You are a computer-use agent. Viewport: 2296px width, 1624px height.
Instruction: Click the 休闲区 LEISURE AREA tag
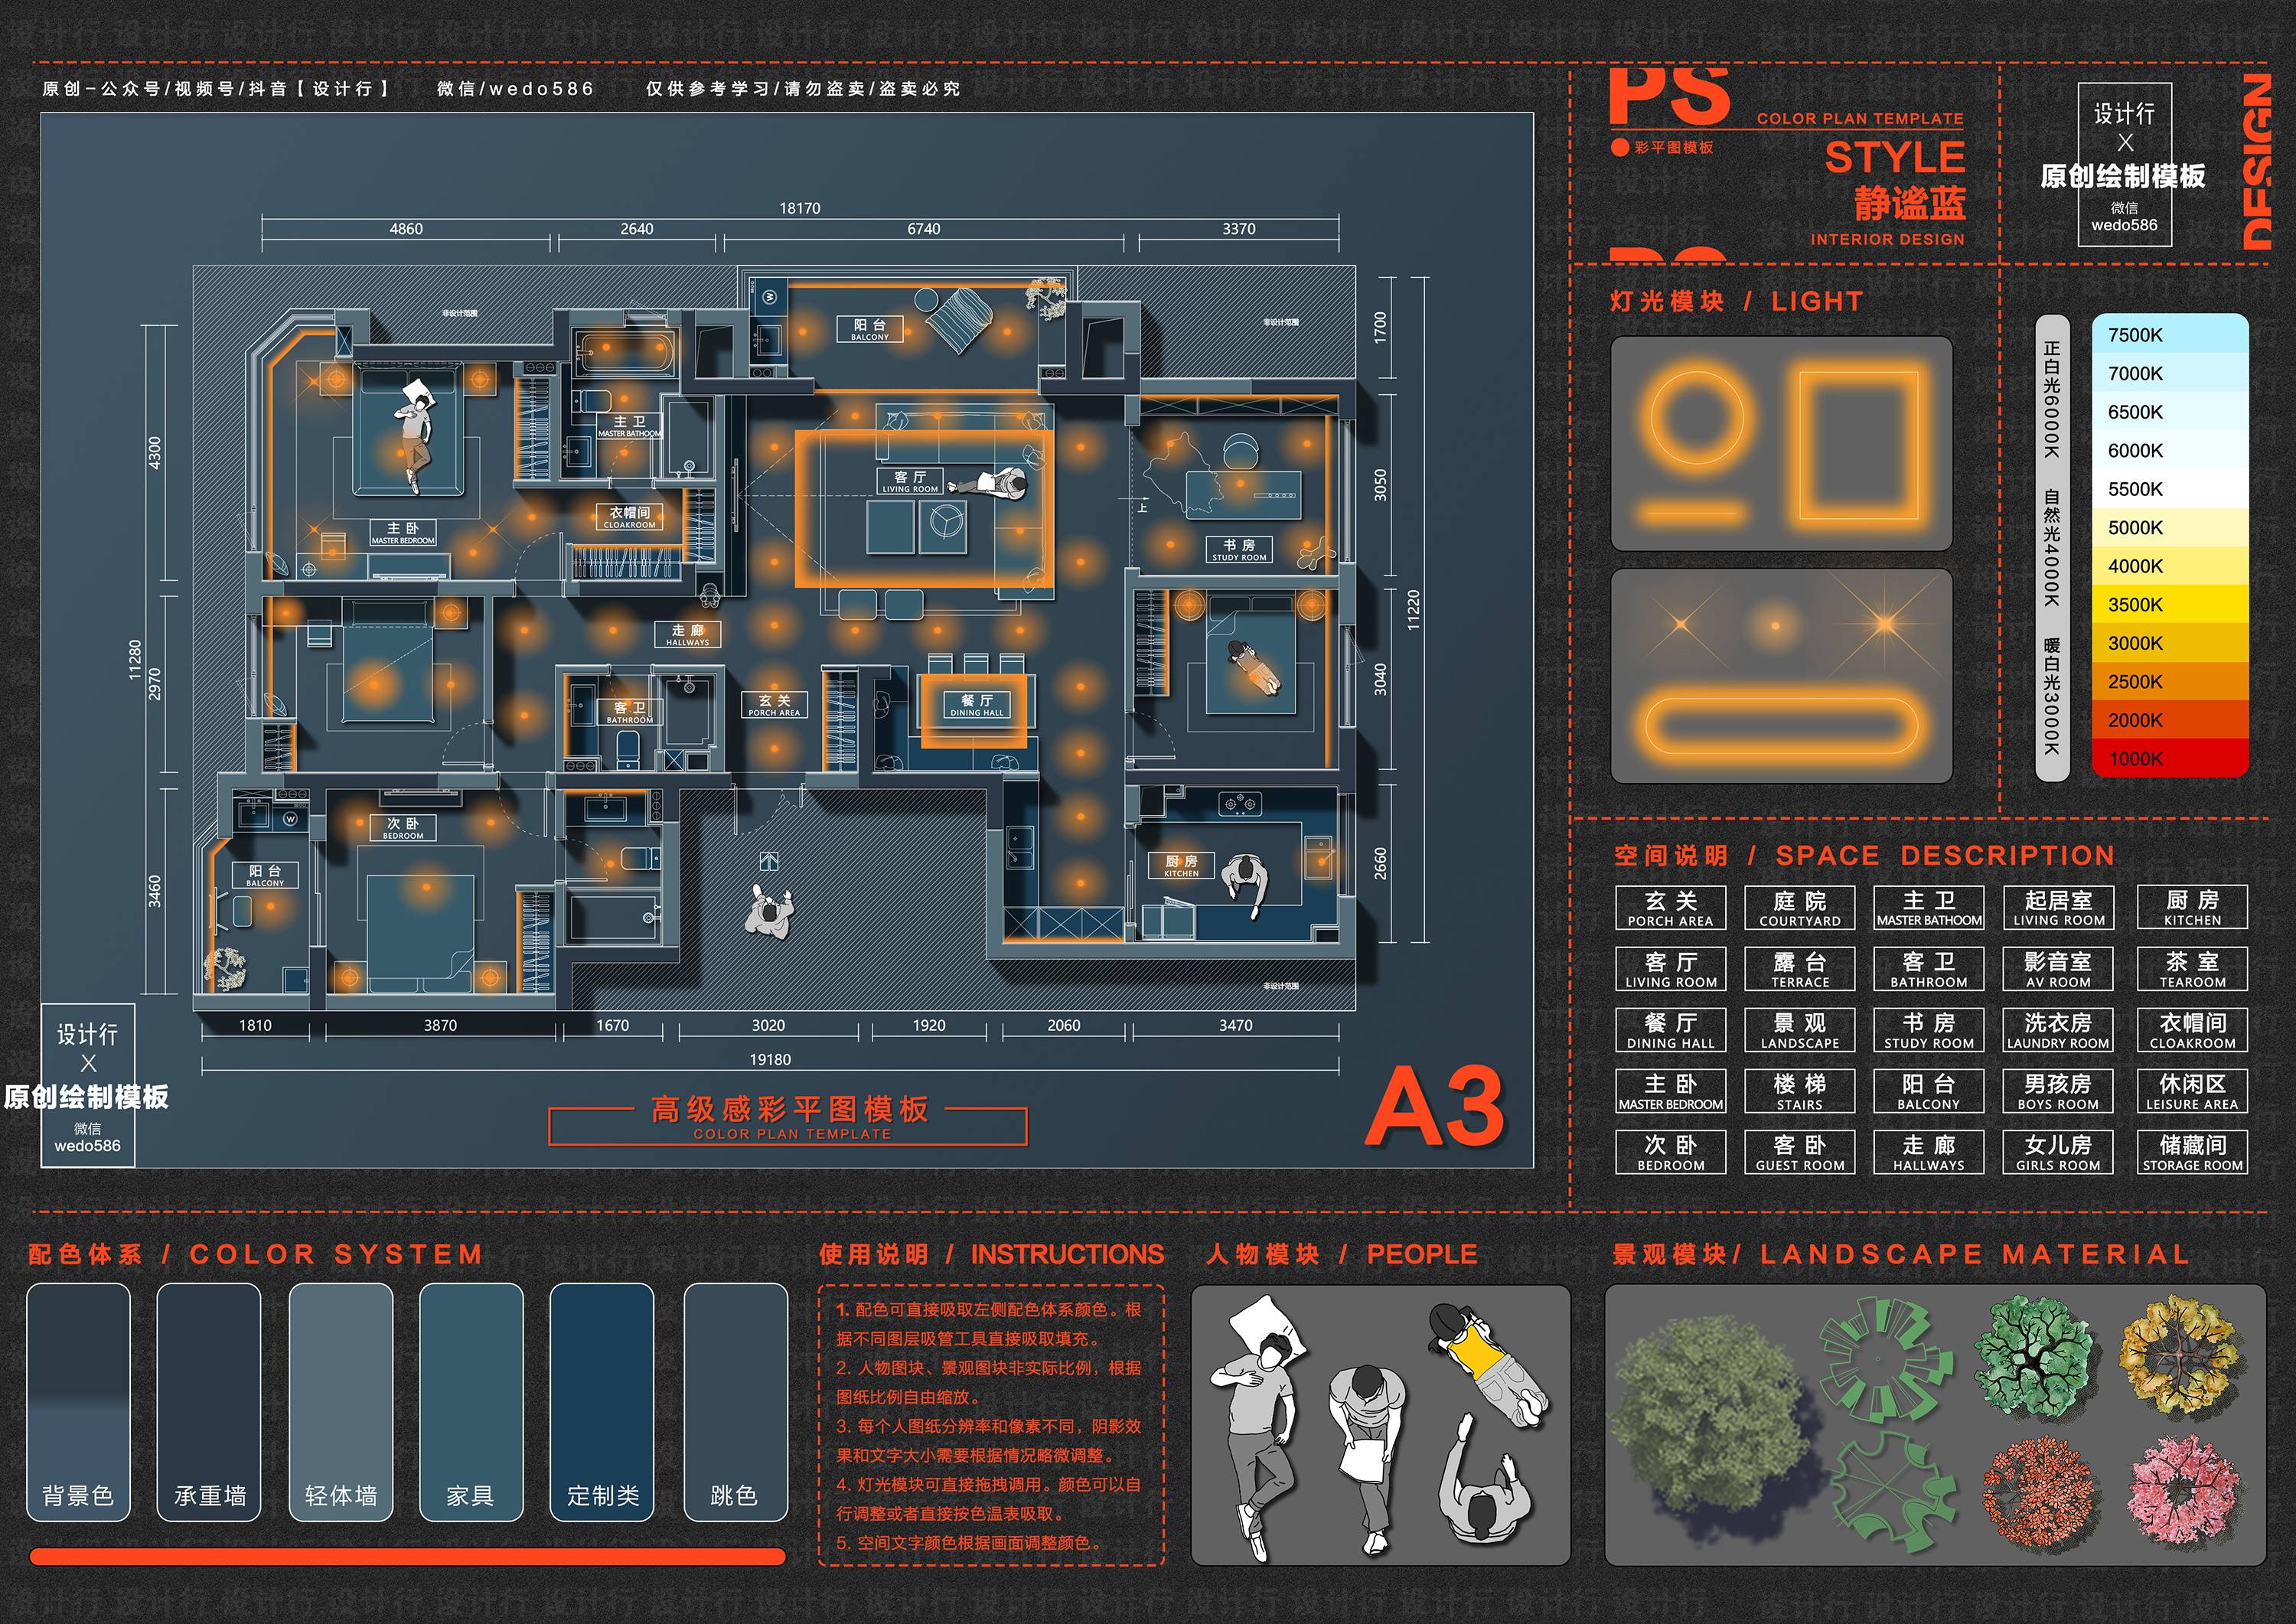[2192, 1091]
